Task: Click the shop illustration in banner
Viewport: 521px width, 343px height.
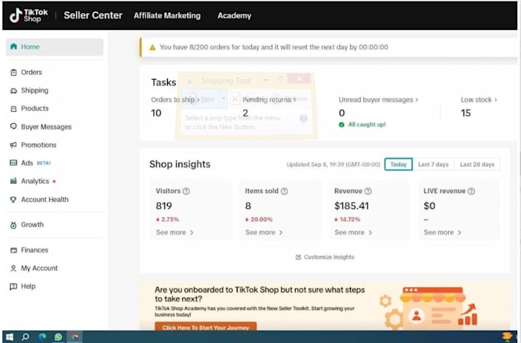Action: point(430,307)
